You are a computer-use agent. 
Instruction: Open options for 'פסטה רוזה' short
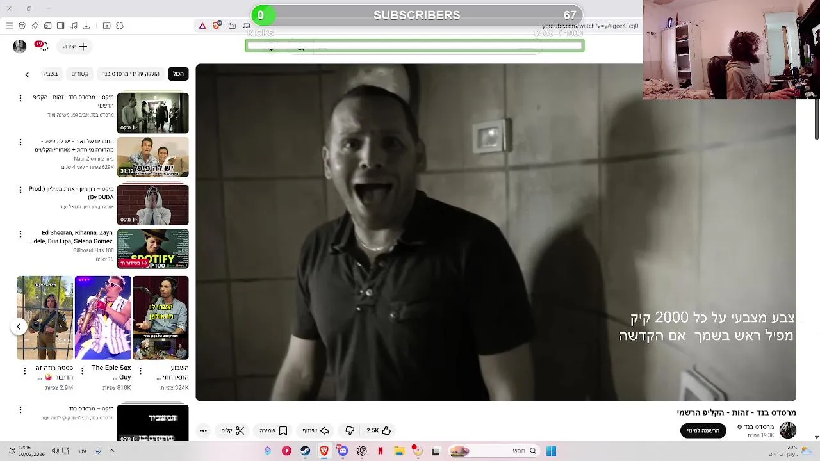pos(24,371)
